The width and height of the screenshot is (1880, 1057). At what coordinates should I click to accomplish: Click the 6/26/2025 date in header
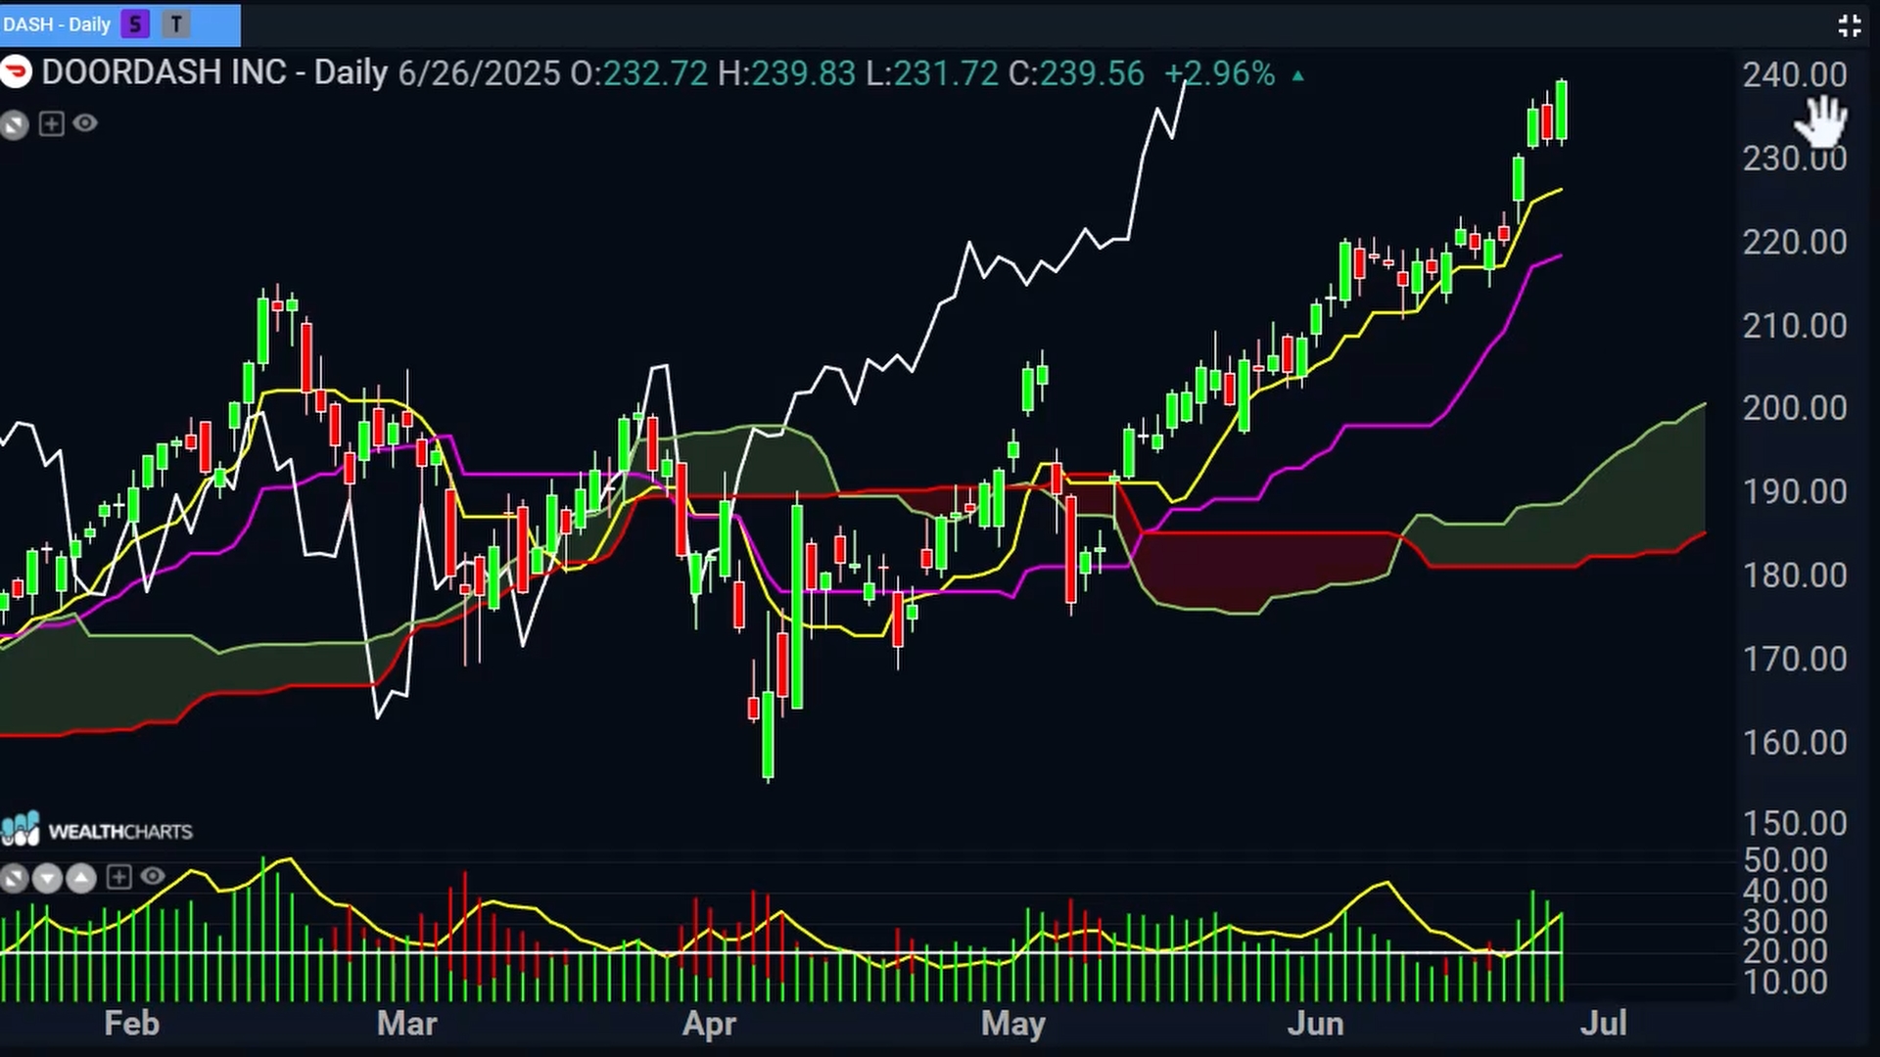(479, 73)
